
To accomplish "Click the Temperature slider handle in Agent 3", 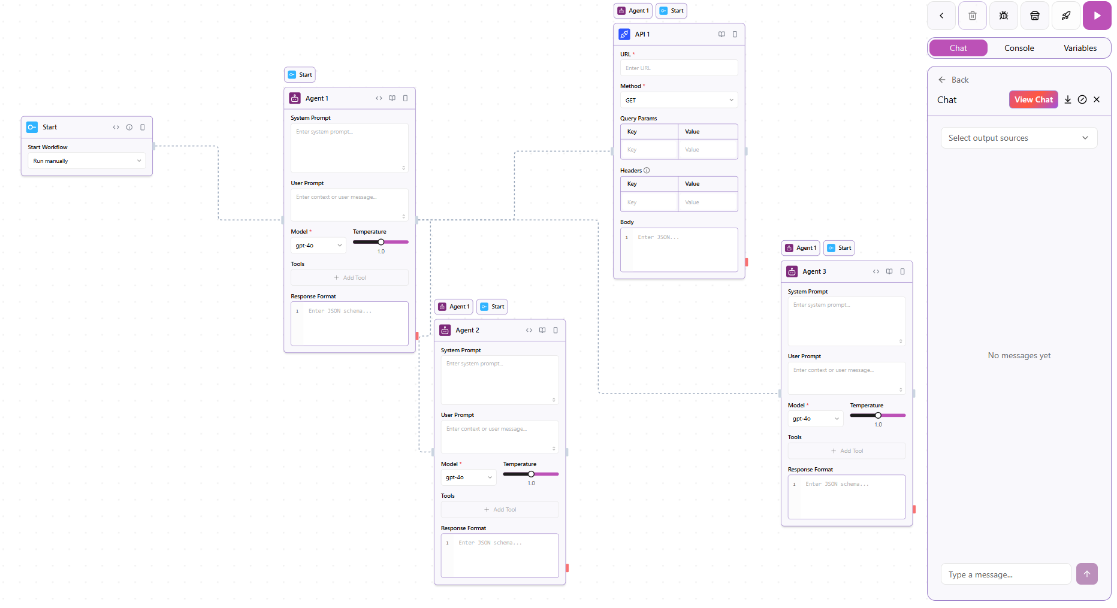I will click(878, 415).
